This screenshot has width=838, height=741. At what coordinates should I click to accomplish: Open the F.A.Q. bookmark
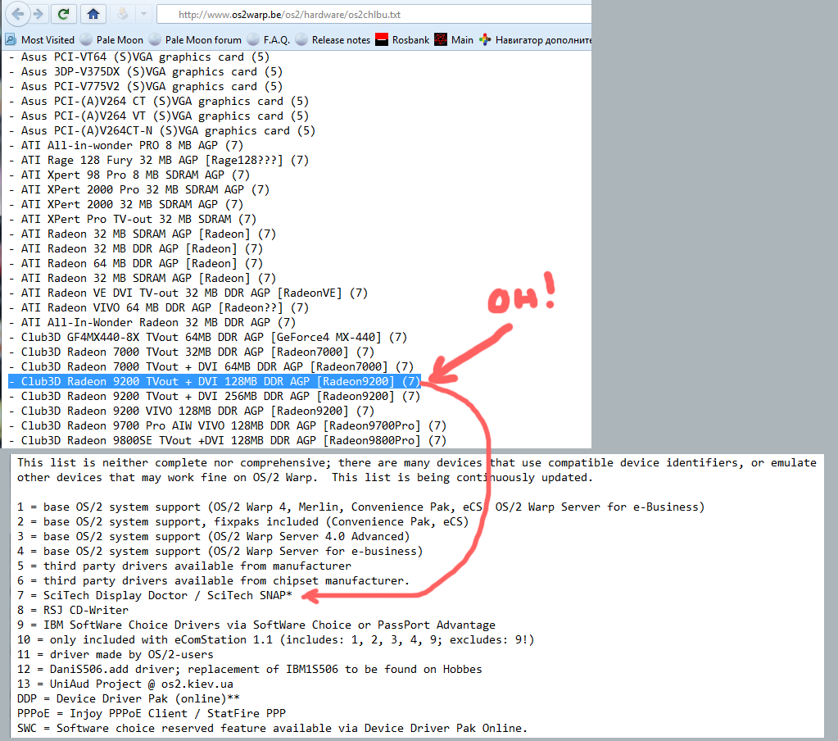269,39
